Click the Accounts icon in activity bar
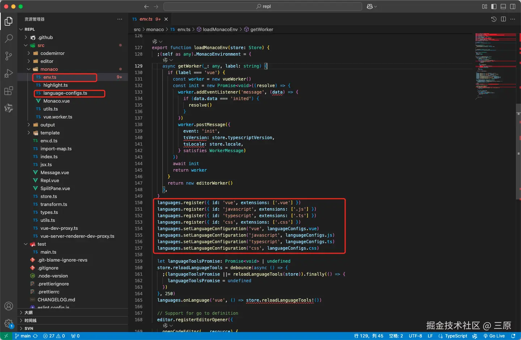521x340 pixels. (9, 306)
